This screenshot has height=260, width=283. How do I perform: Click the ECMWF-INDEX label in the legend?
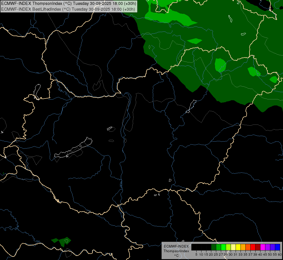coord(176,246)
